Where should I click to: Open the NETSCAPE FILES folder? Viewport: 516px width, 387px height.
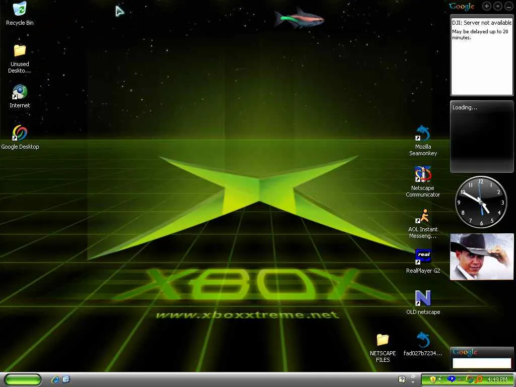pos(383,348)
